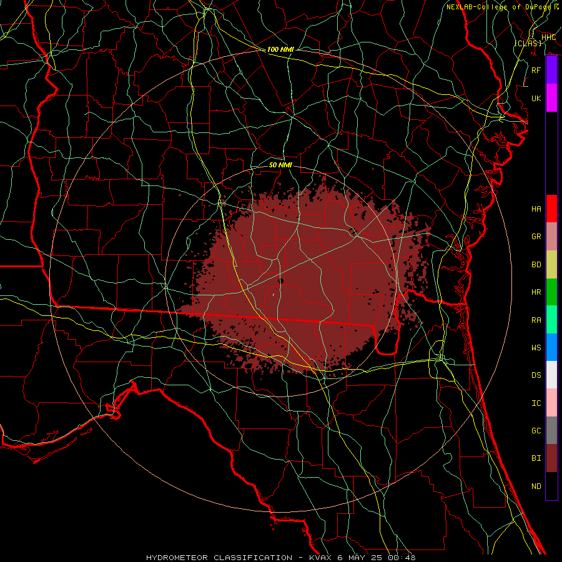Click the DS legend label

coord(536,375)
